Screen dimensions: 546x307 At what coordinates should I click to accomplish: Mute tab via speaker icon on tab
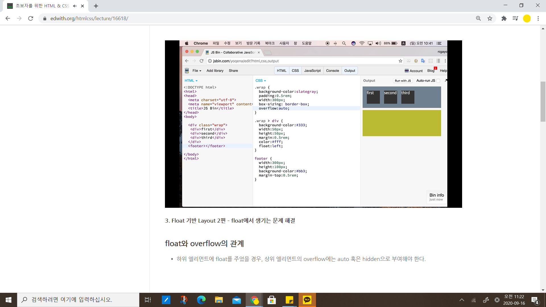click(x=75, y=6)
